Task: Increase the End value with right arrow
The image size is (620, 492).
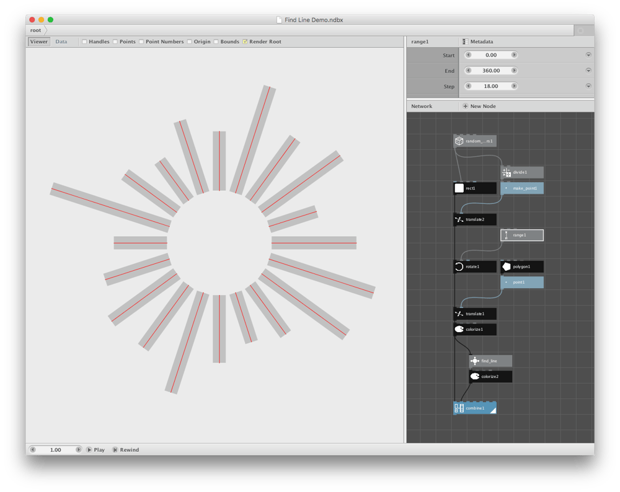Action: (x=514, y=71)
